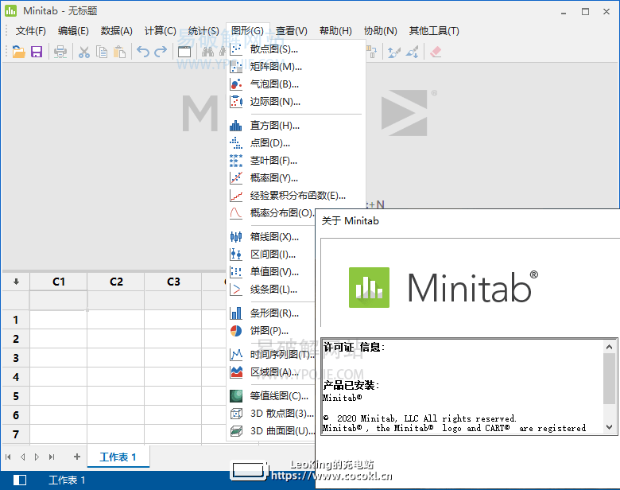Click the license info scrollbar thumb
620x490 pixels.
(609, 379)
